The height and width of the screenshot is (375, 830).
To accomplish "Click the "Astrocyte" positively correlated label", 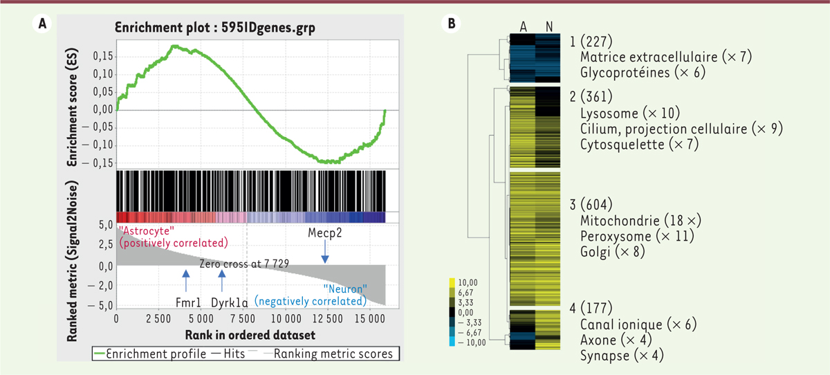I will pos(172,237).
